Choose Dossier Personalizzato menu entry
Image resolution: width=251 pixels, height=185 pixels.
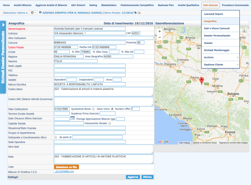220,36
